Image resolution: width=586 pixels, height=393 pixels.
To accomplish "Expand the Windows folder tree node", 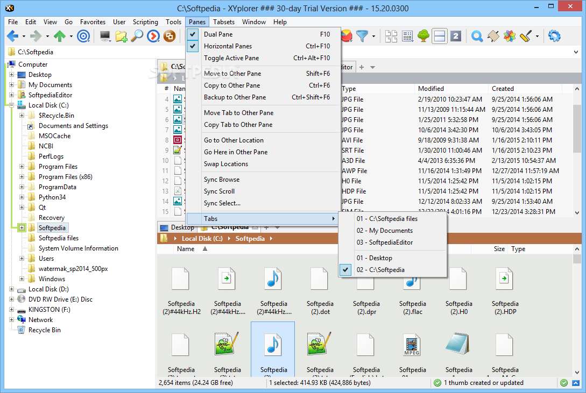I will [22, 279].
